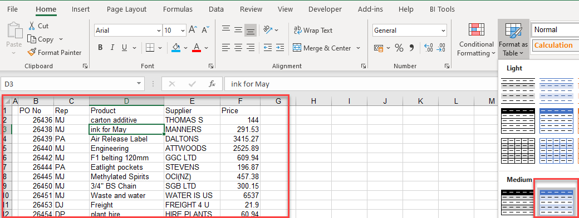Viewport: 579px width, 218px height.
Task: Toggle Bold formatting
Action: (100, 47)
